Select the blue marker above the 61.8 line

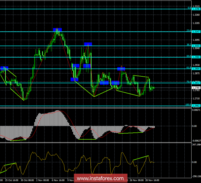coord(121,69)
